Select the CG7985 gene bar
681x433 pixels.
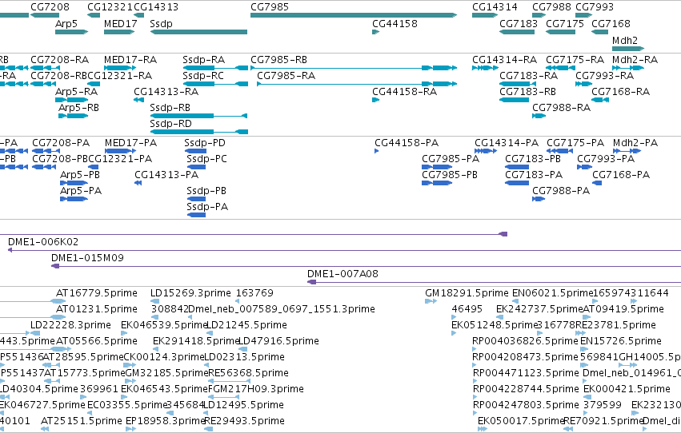click(354, 15)
